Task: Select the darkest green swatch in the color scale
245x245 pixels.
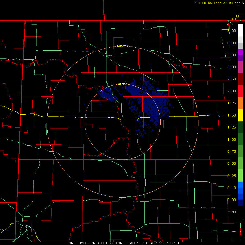Action: [x=240, y=127]
